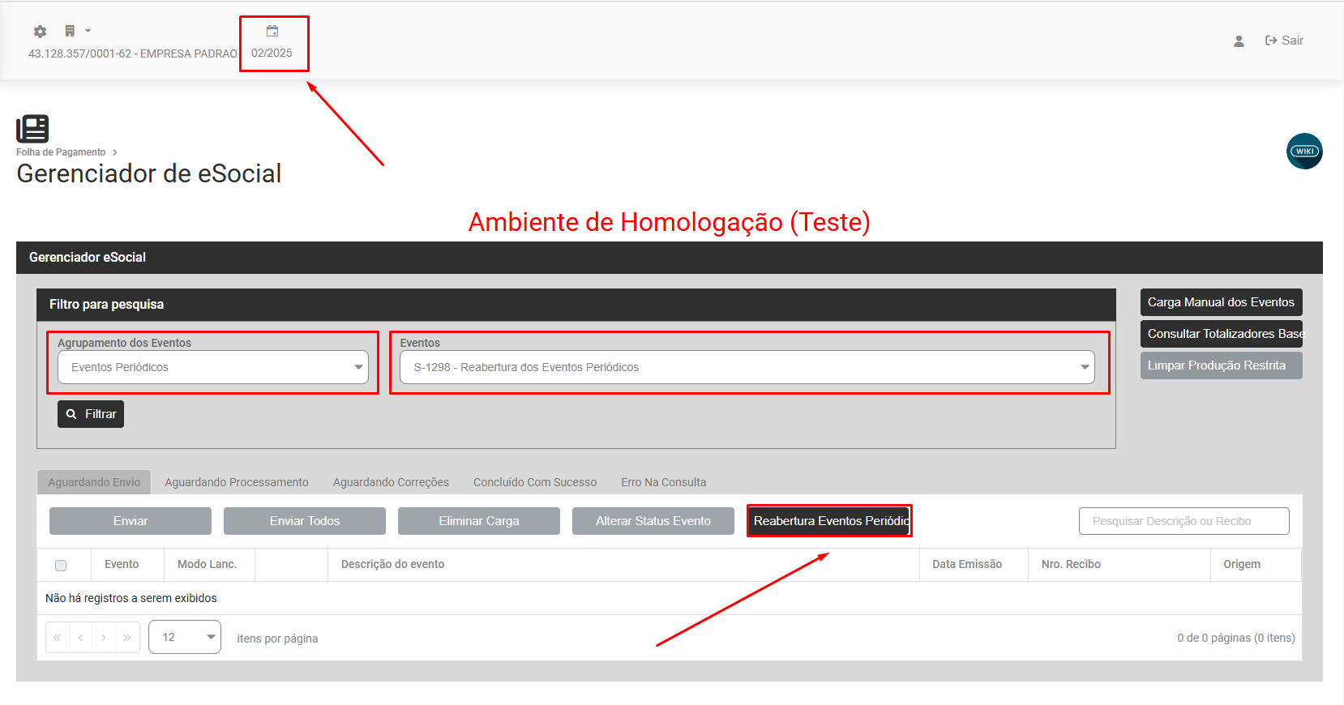Click the Sair logout link text

click(x=1292, y=41)
